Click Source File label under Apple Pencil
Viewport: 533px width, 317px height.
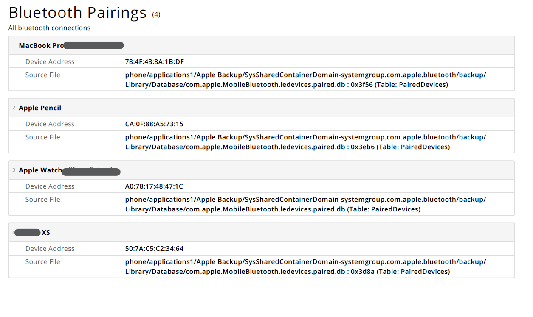42,137
